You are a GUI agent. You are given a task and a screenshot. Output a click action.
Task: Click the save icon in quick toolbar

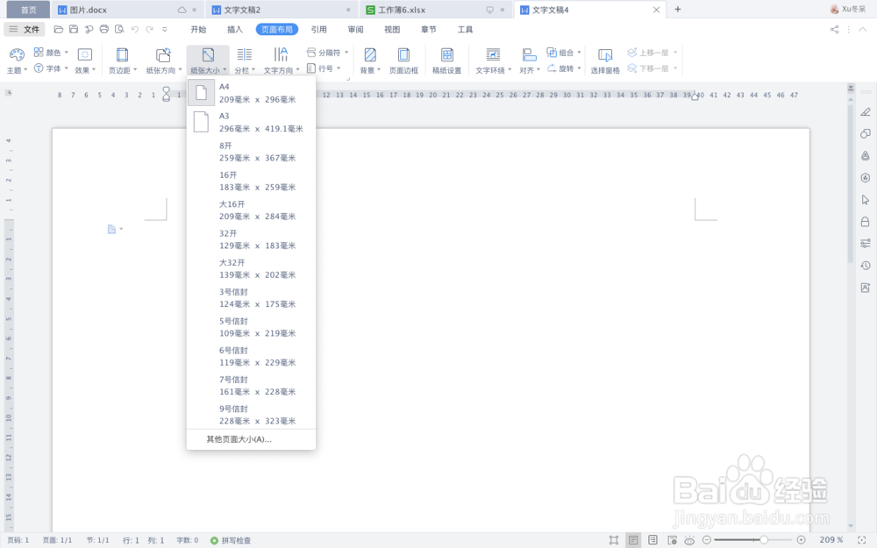click(x=74, y=29)
